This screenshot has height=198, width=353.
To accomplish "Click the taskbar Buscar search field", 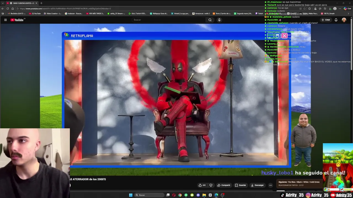I will click(x=149, y=195).
